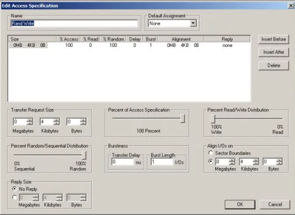Click the Percent Read/Write Distribution slider handle
This screenshot has height=215, width=295.
tap(213, 119)
